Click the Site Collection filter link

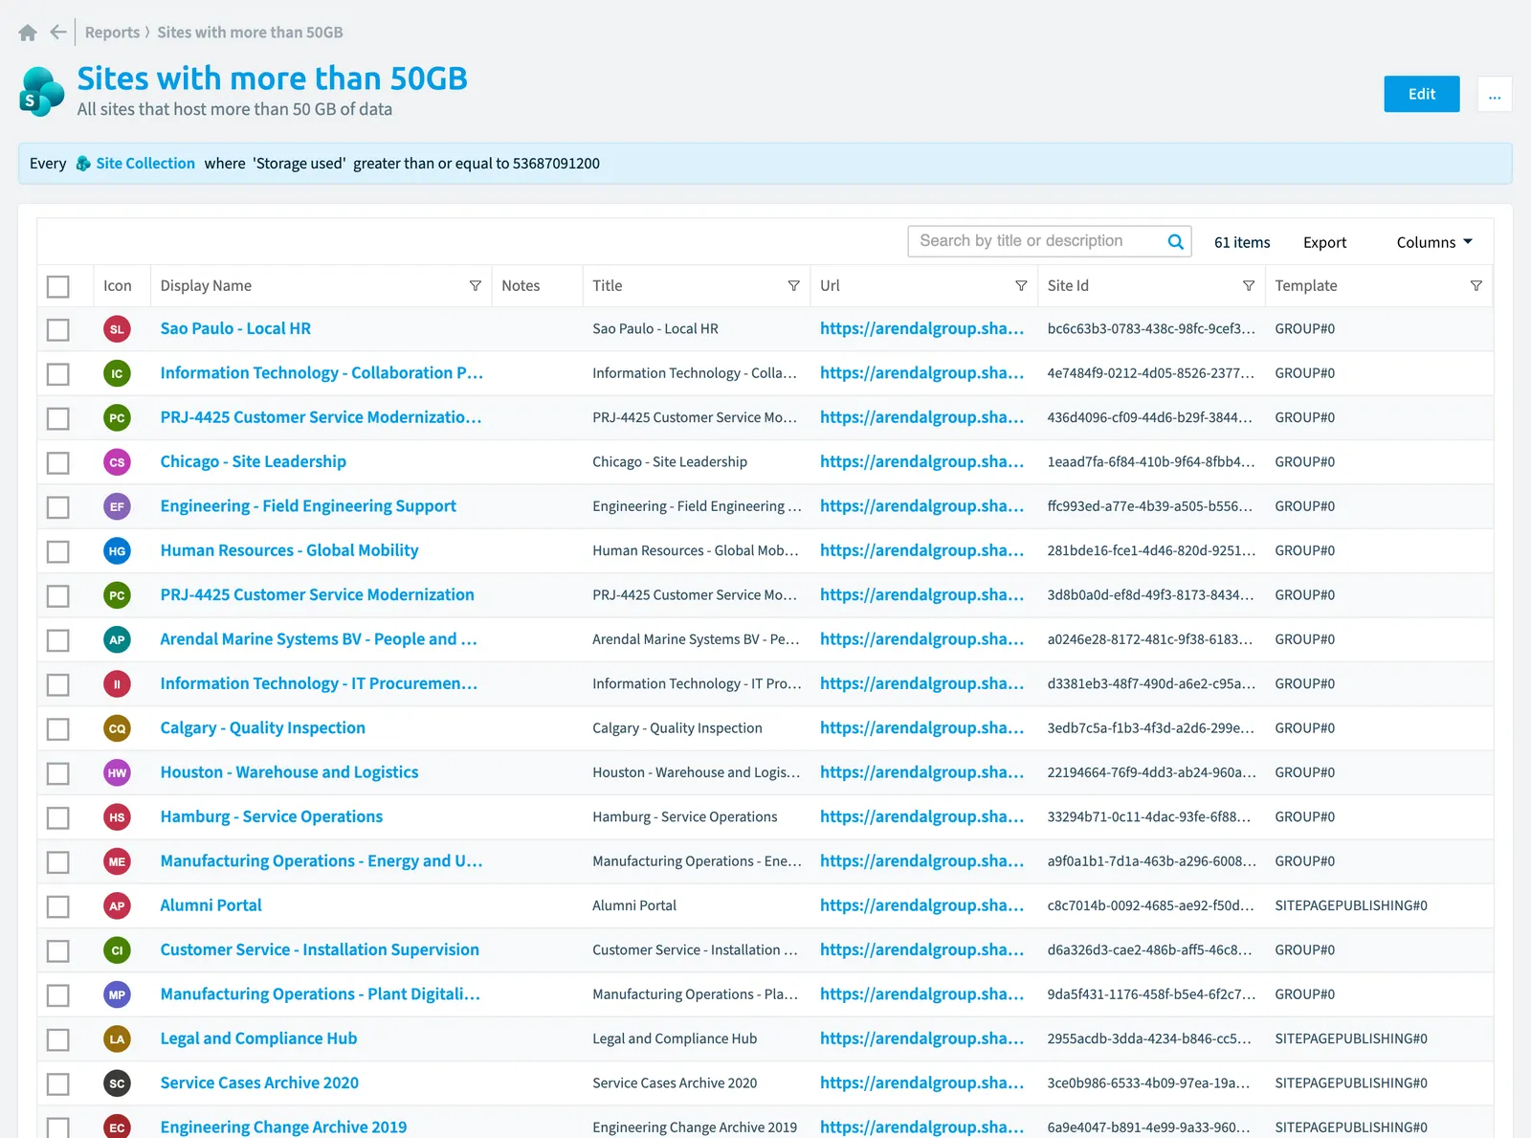(x=145, y=164)
